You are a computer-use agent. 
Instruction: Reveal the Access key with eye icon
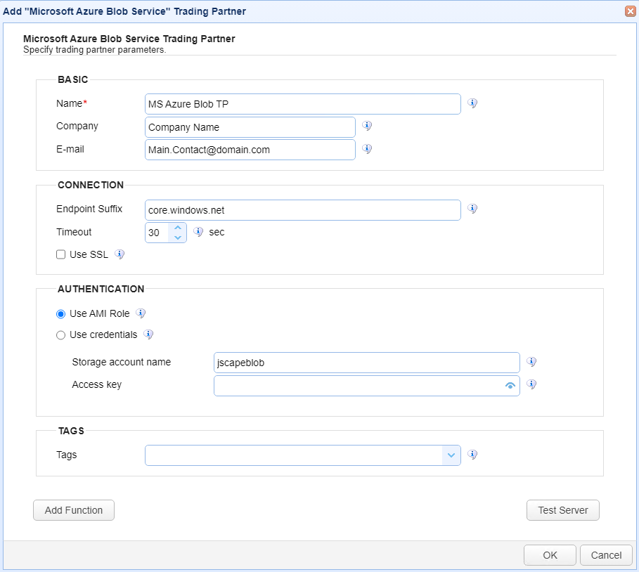pos(510,385)
